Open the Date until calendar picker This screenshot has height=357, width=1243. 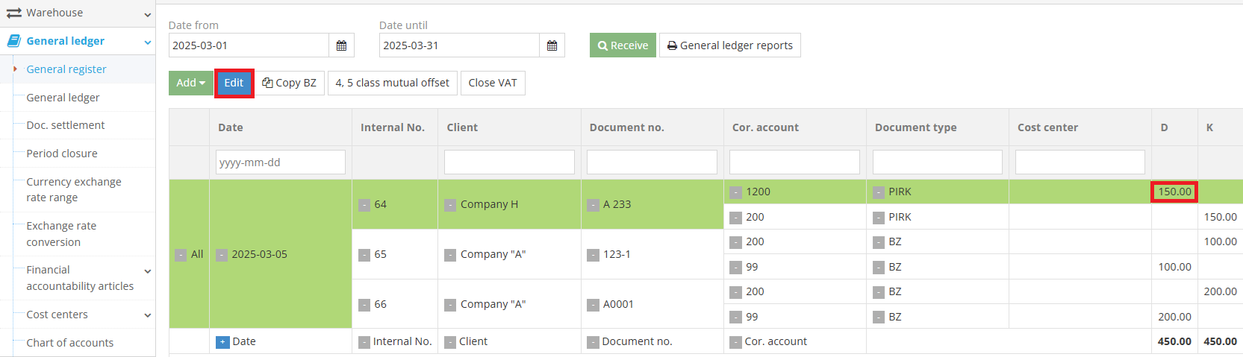coord(552,45)
